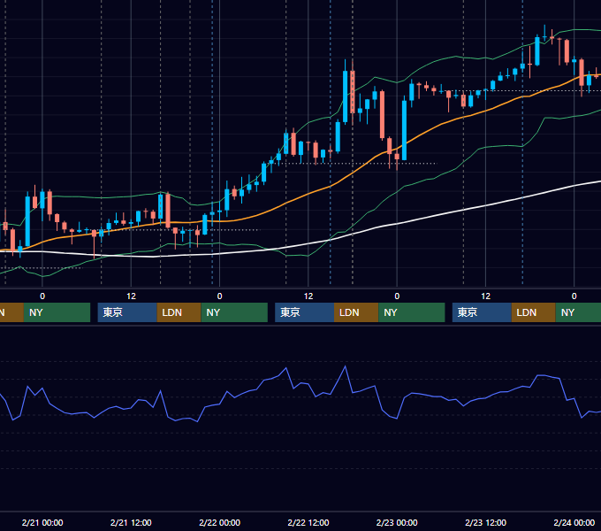Screen dimensions: 601x531
Task: Click the 2/21 12:00 date label
Action: [131, 522]
